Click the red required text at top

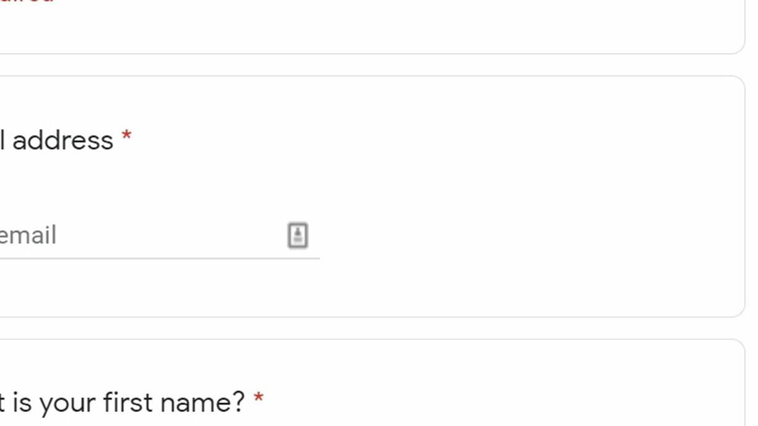point(28,2)
